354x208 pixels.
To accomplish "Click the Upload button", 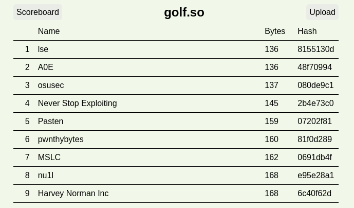I will [322, 12].
